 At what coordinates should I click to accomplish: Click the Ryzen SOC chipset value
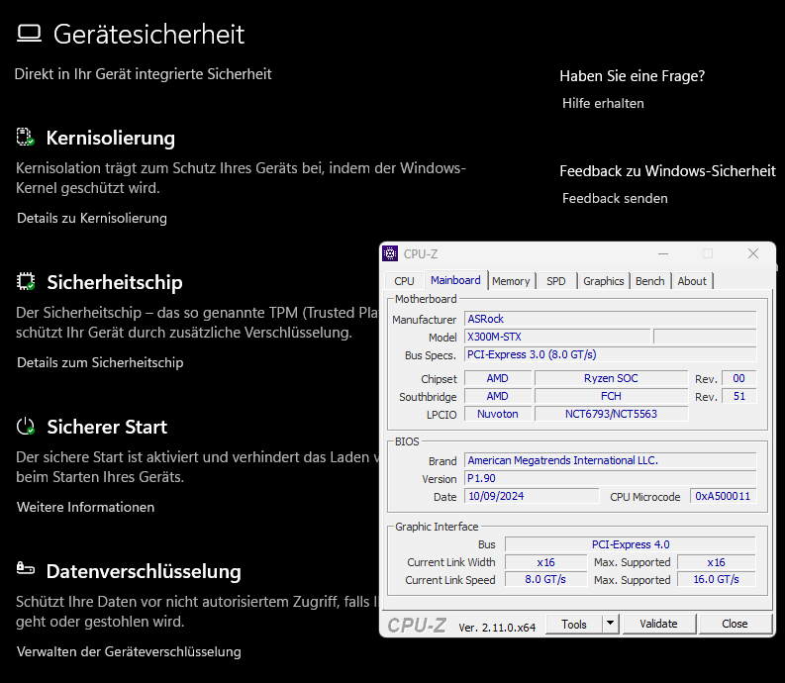coord(611,378)
